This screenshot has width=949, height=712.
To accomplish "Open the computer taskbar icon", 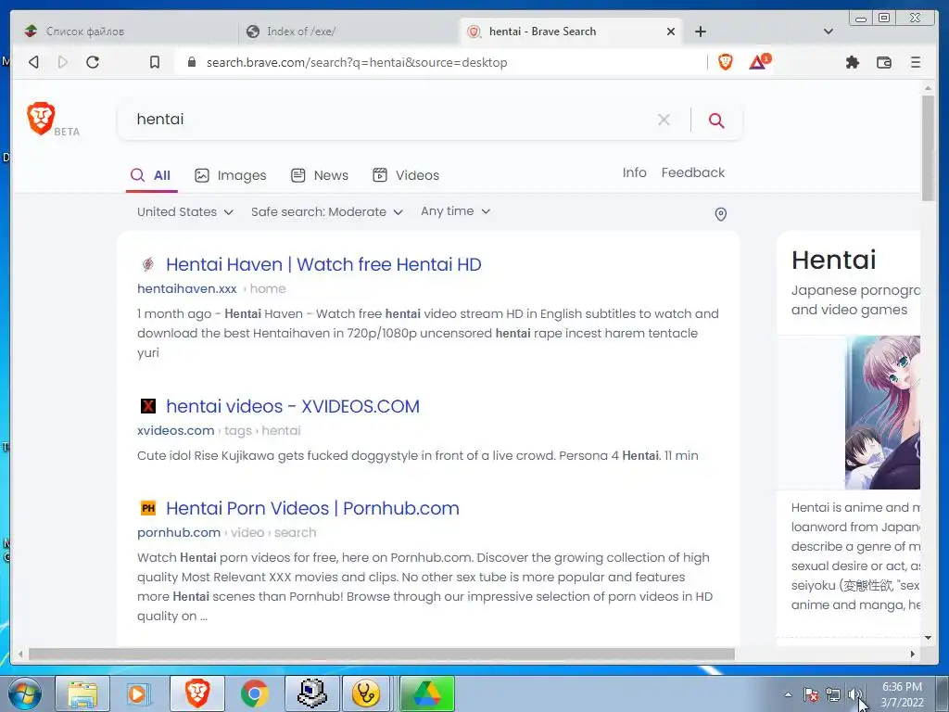I will (312, 693).
